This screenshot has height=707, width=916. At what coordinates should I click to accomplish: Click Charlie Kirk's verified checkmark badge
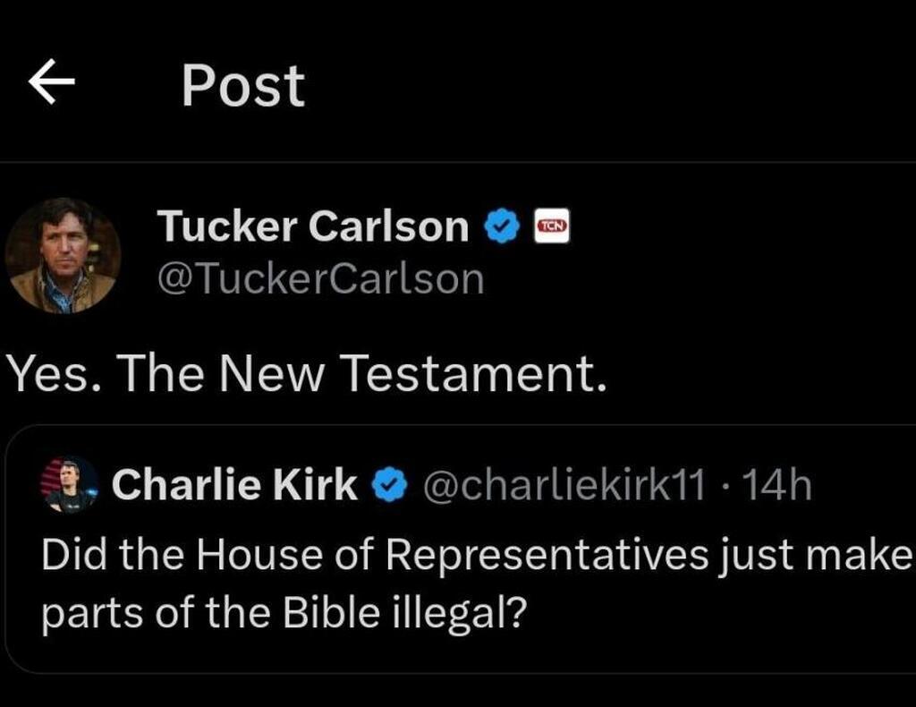[x=386, y=486]
